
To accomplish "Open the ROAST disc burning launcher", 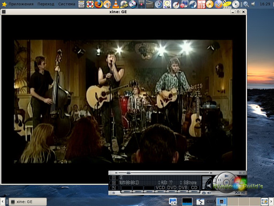I will (x=227, y=4).
